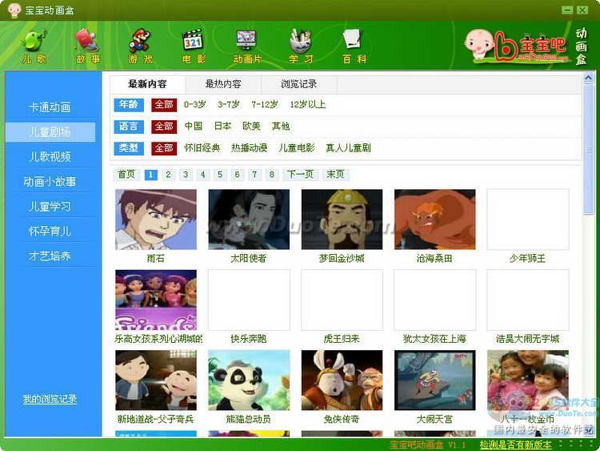
Task: Open the 游戏 Mario icon
Action: [140, 41]
